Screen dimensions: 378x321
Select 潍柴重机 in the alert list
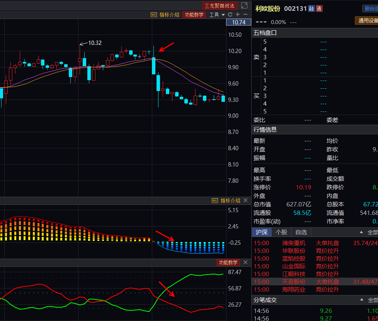(x=294, y=243)
